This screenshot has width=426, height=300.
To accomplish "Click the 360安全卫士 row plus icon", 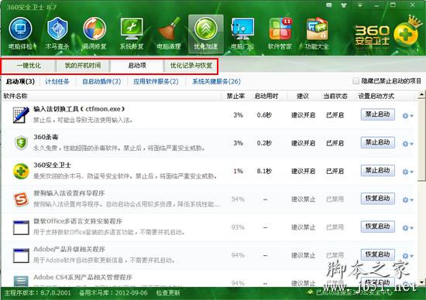I will 21,171.
